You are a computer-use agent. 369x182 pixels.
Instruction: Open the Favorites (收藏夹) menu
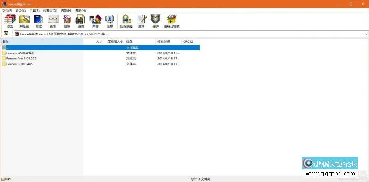pos(50,11)
